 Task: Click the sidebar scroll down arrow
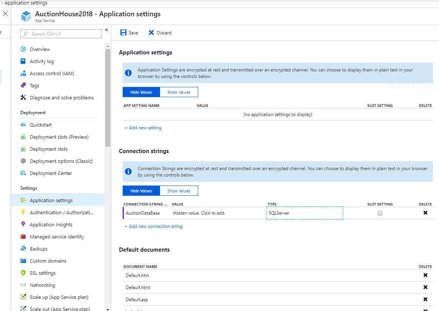pos(108,309)
